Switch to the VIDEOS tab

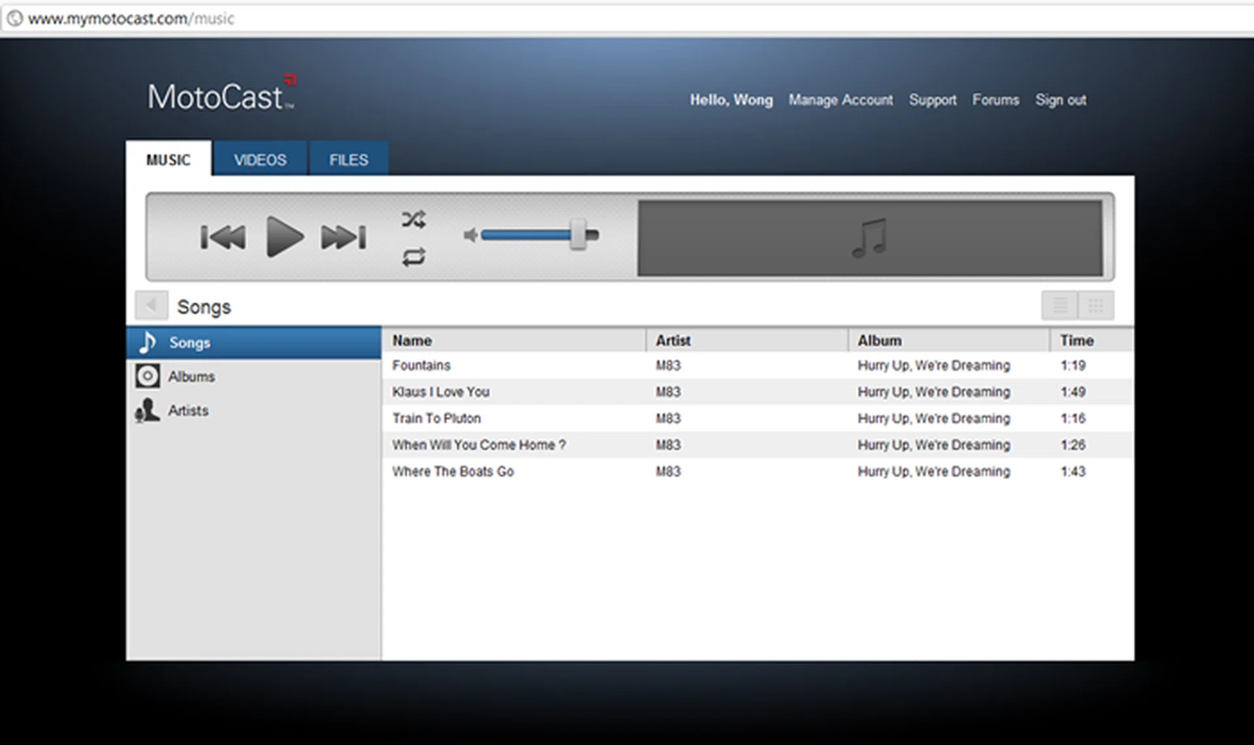point(259,159)
